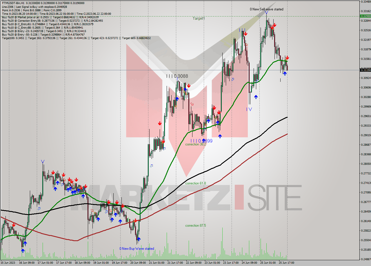Click the '23 Jun 01:00' time axis label

pyautogui.click(x=213, y=263)
